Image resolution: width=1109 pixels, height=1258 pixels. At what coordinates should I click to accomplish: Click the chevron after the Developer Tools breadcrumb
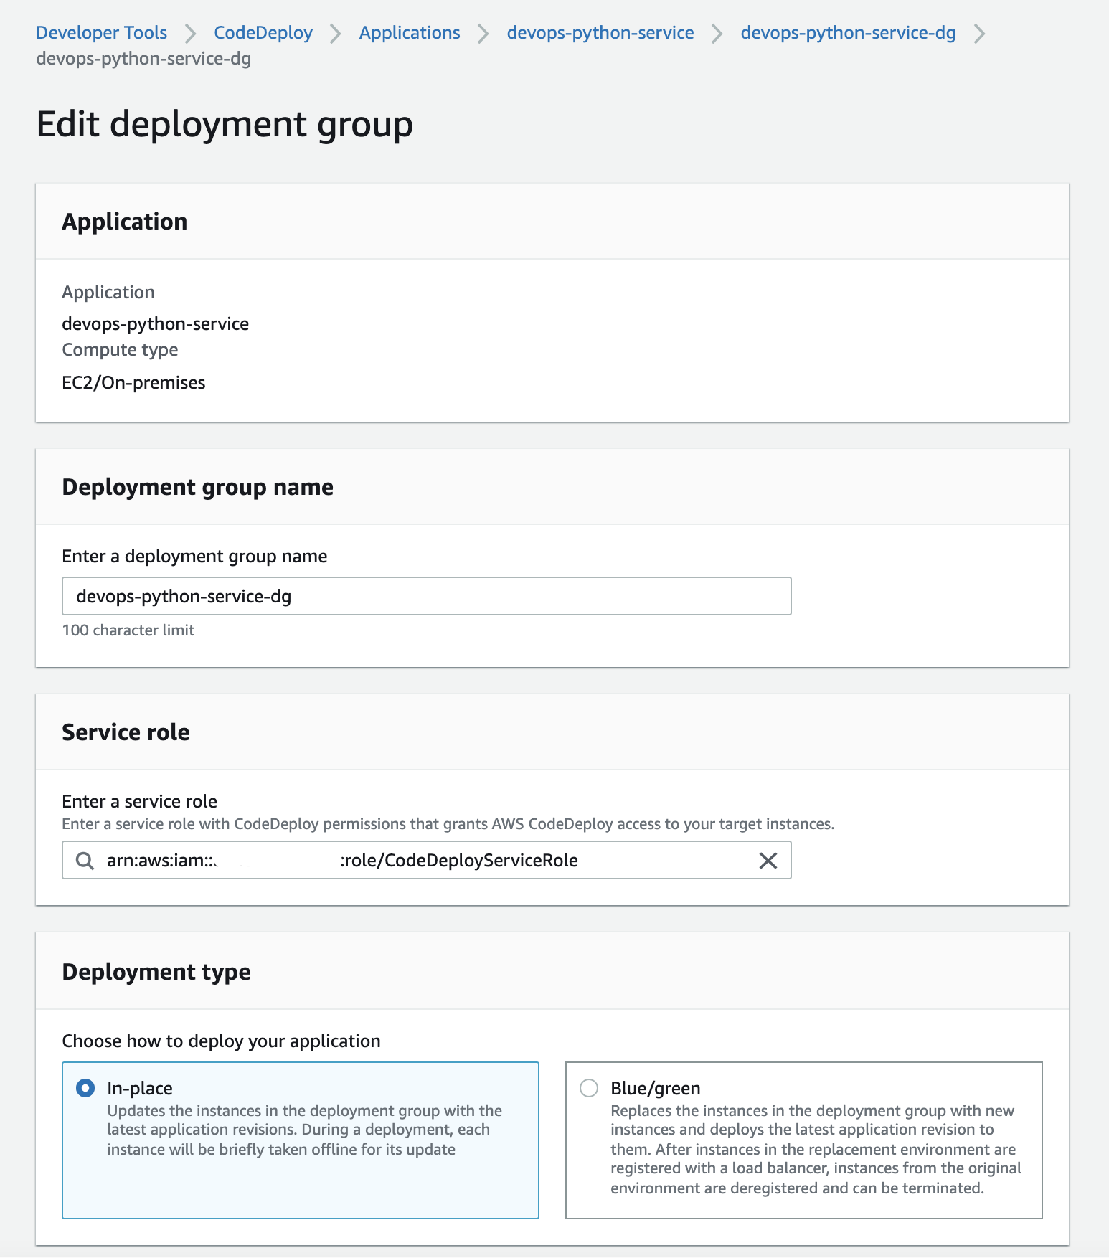coord(191,34)
